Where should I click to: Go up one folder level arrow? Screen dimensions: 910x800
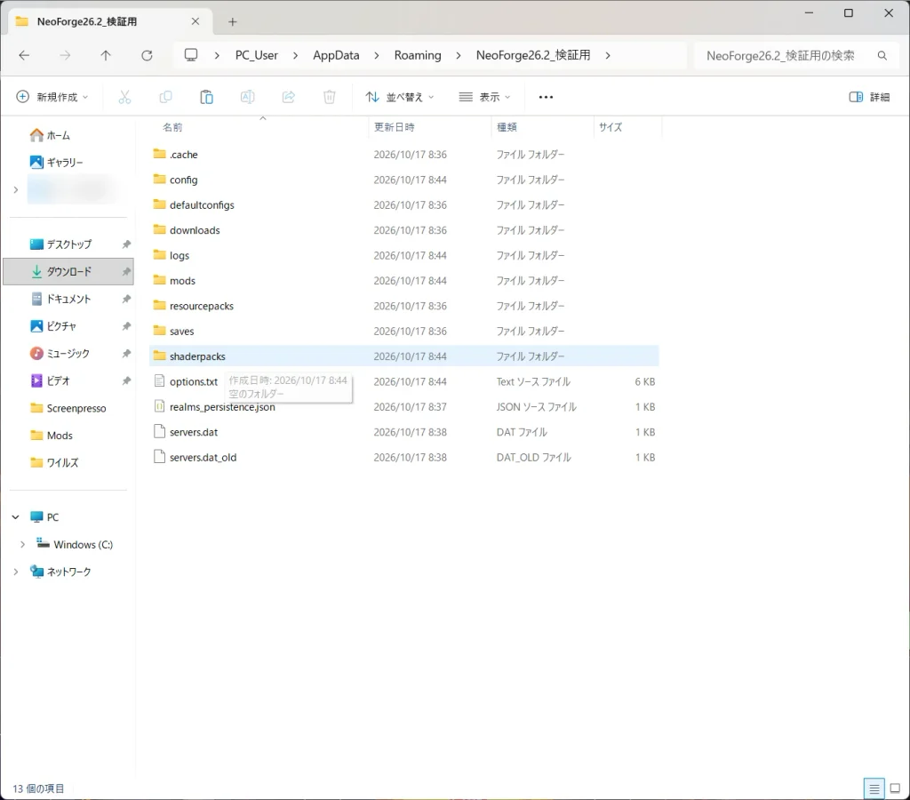pos(106,55)
